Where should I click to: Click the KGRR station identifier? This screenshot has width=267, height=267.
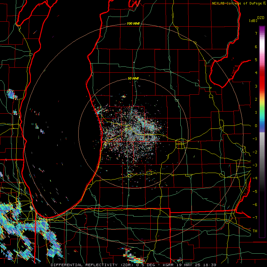tap(169, 265)
